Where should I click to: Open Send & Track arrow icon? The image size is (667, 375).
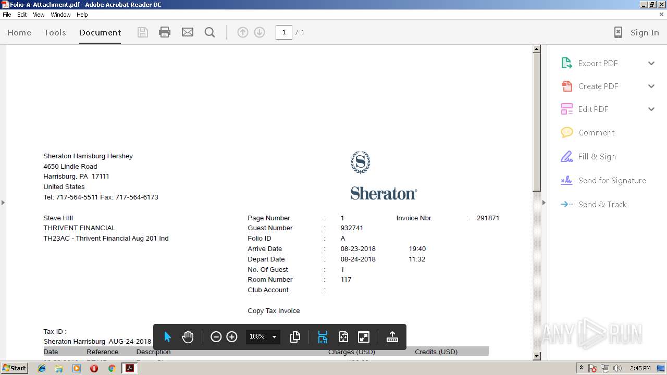566,204
